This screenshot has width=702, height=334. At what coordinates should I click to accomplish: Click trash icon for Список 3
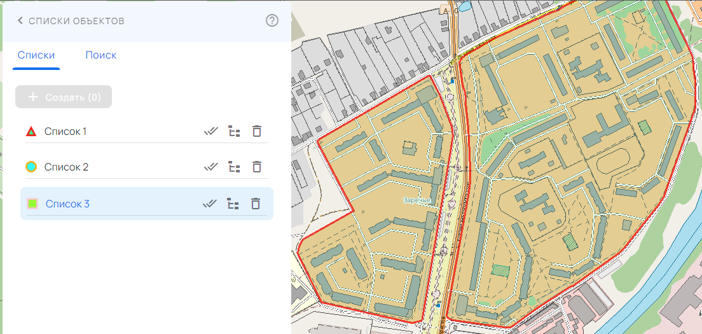tap(255, 204)
